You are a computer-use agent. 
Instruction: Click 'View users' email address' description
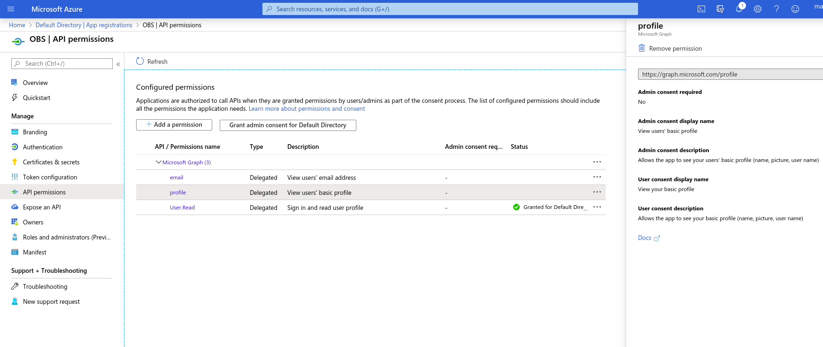322,177
